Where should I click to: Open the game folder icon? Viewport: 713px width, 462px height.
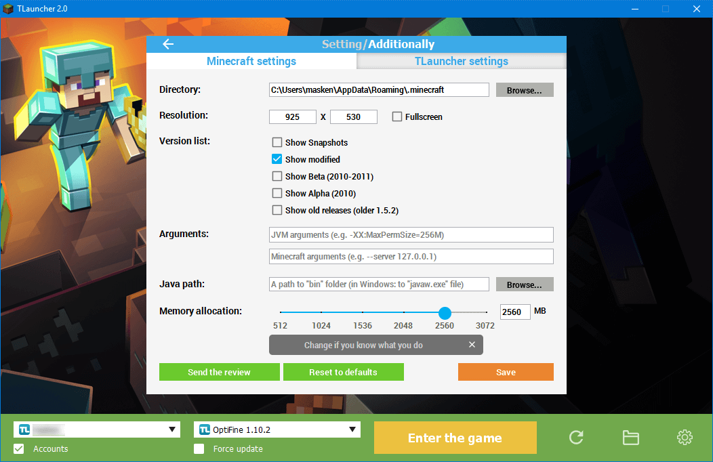[630, 438]
